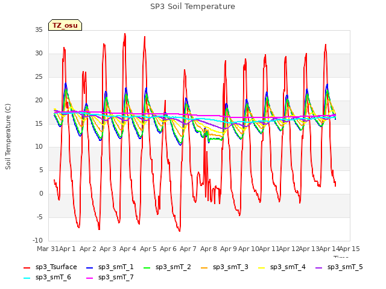Toggle sp3_smT_5 series in legend
The width and height of the screenshot is (386, 289).
339,267
